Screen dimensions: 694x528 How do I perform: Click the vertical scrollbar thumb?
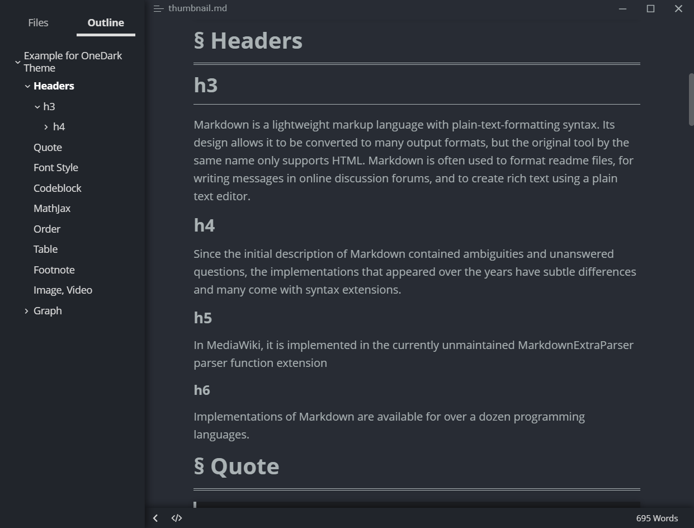691,99
